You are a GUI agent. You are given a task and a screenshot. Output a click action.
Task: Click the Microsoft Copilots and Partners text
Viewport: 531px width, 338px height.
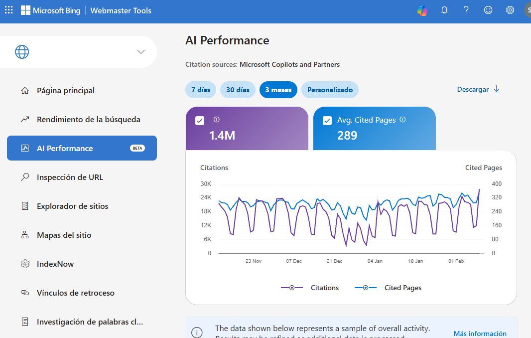pyautogui.click(x=289, y=64)
